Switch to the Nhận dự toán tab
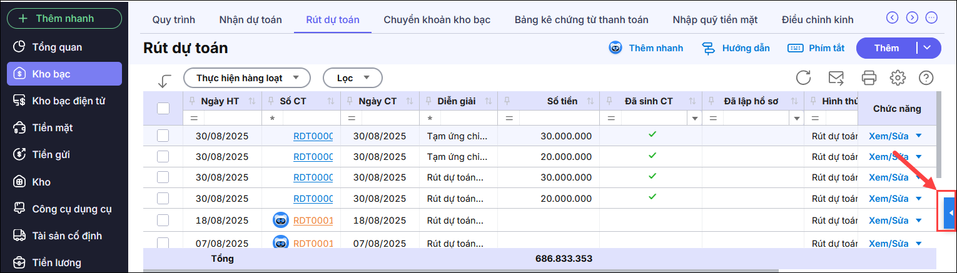This screenshot has height=273, width=957. pos(250,19)
